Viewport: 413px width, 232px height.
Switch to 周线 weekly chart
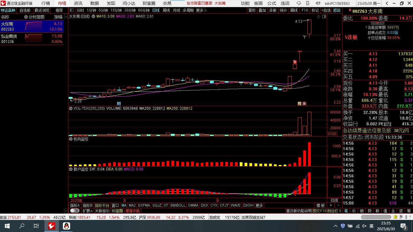[x=166, y=10]
